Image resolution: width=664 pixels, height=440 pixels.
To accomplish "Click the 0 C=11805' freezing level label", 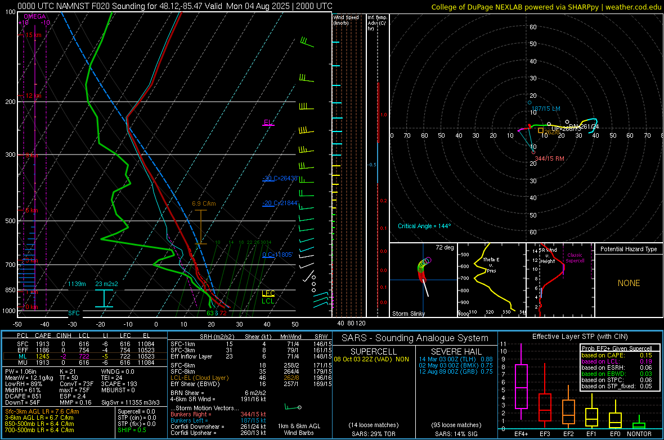I will 277,255.
